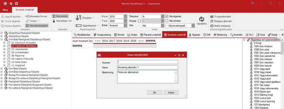Click the sync icon in title bar
The height and width of the screenshot is (109, 284).
click(x=11, y=3)
